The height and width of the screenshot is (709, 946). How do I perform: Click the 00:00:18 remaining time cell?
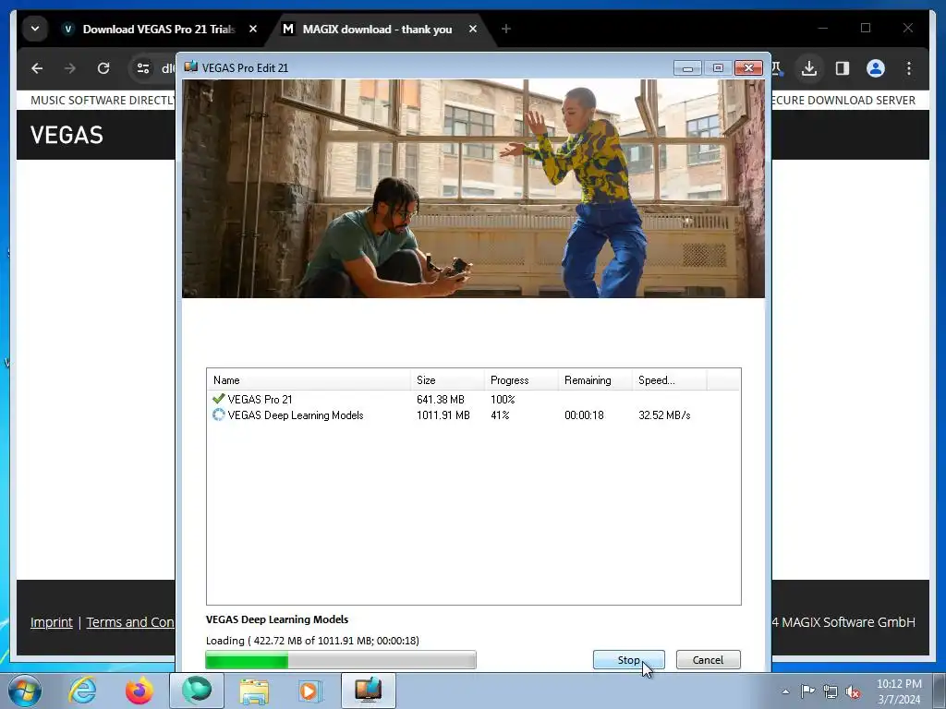584,415
